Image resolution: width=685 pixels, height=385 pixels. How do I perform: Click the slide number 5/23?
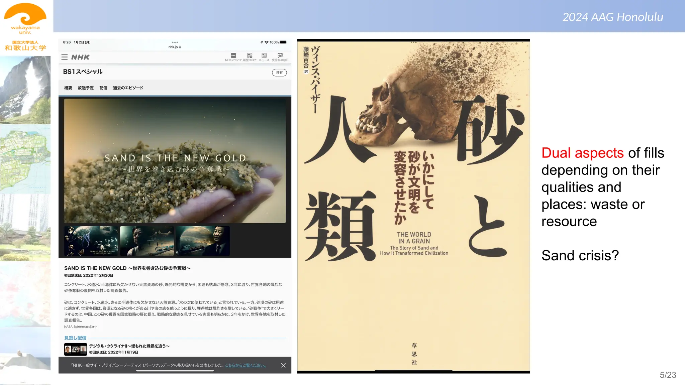tap(668, 375)
